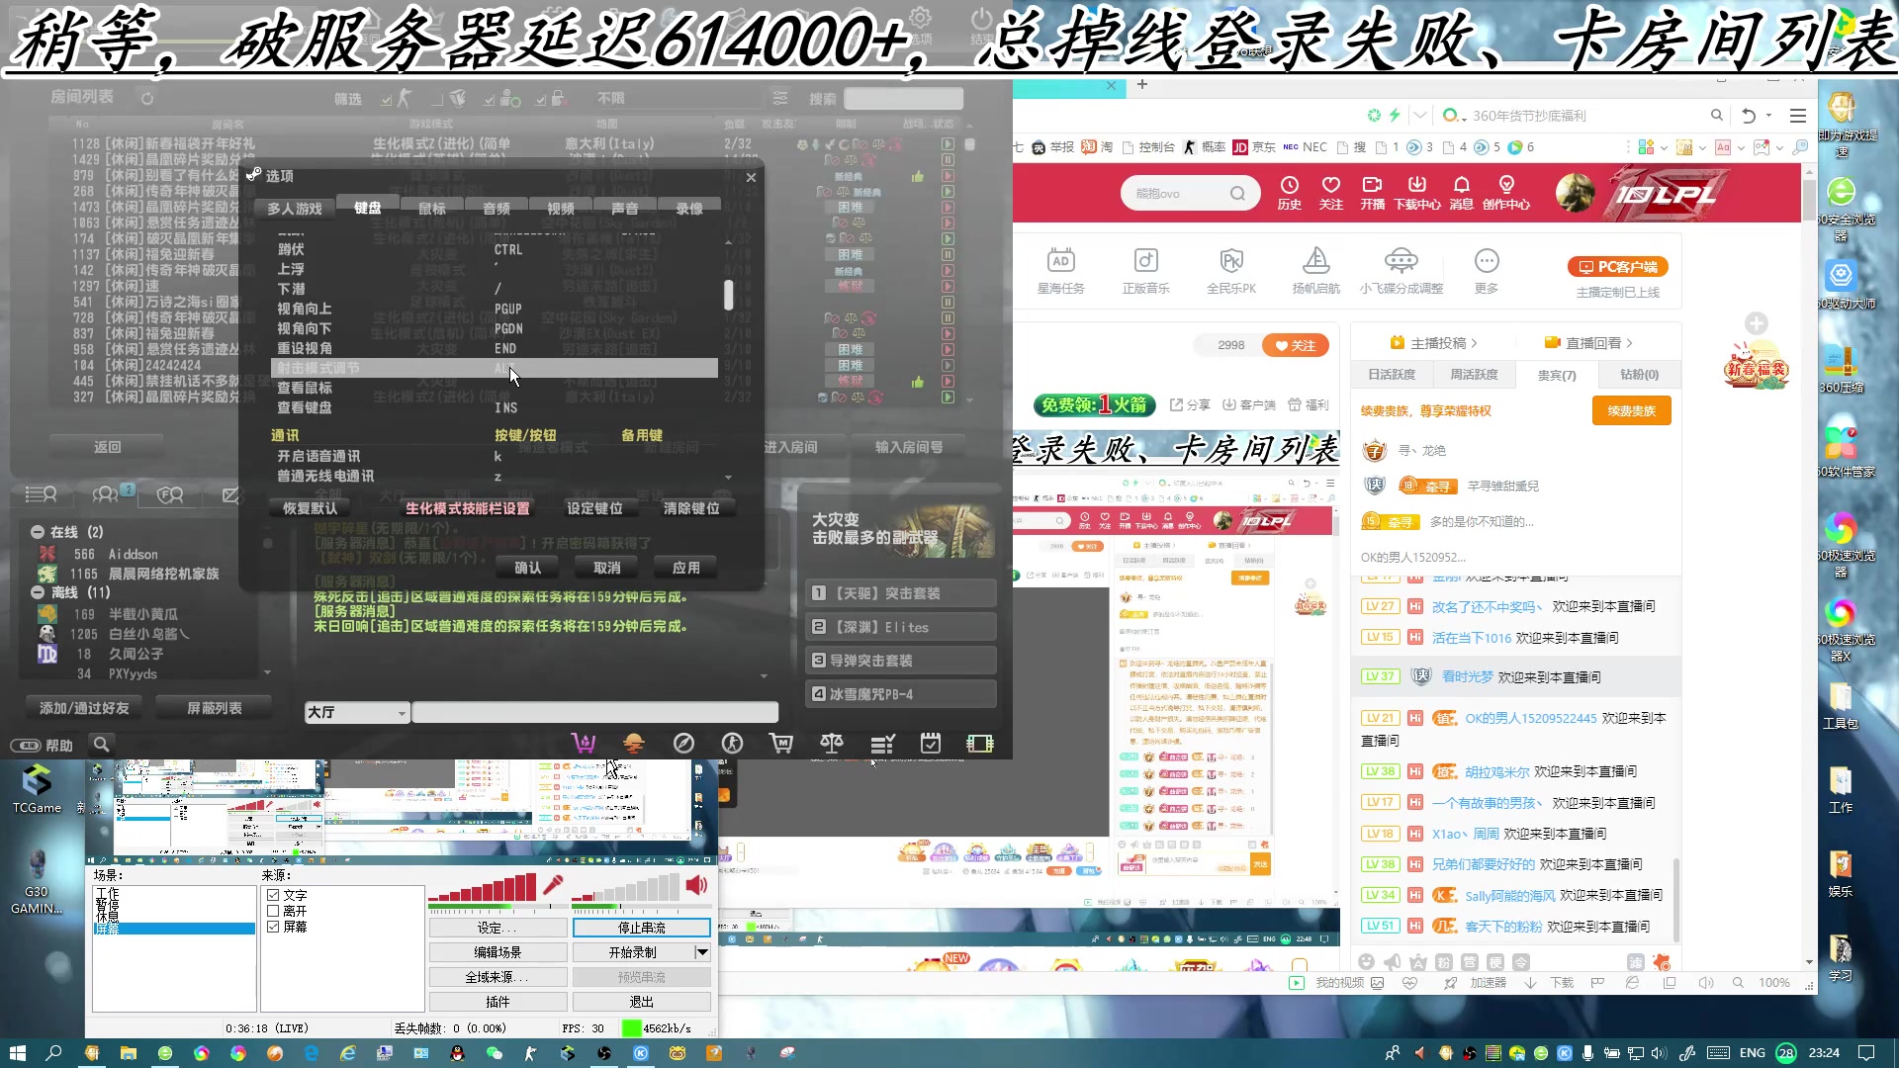The width and height of the screenshot is (1899, 1068).
Task: Click the 编辑场景 button
Action: click(x=497, y=952)
